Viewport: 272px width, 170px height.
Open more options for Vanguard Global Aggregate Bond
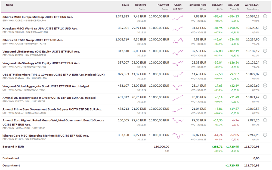(265, 86)
